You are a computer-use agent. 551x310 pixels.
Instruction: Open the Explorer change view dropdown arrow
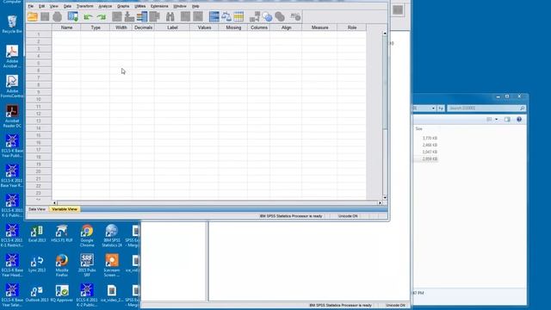(x=497, y=120)
